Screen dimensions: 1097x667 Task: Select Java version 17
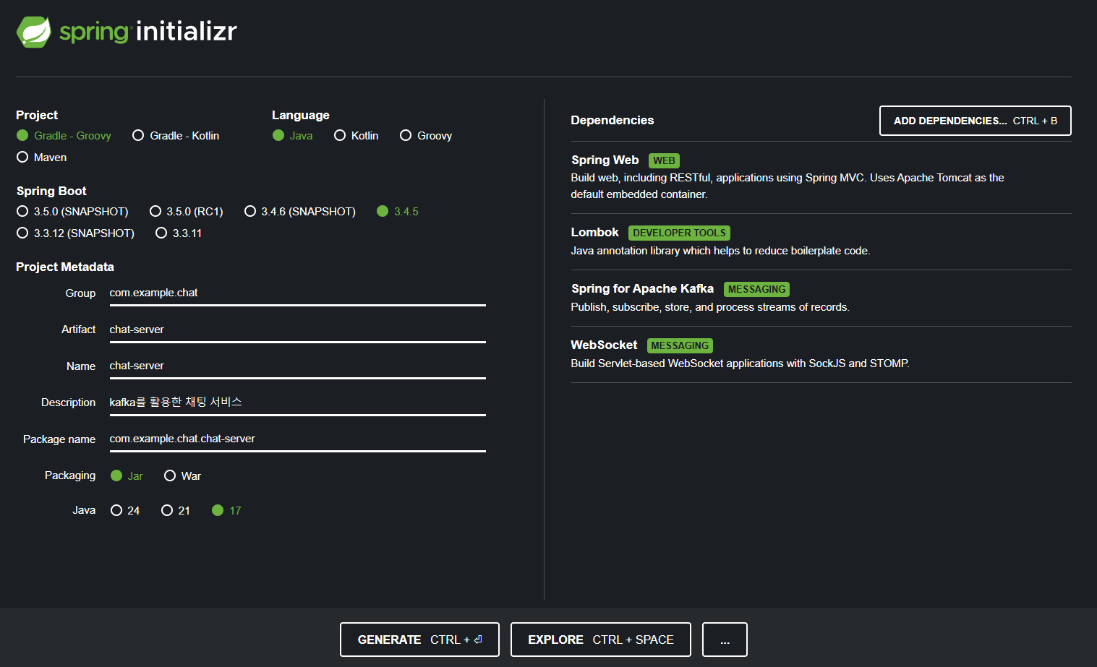[x=226, y=511]
